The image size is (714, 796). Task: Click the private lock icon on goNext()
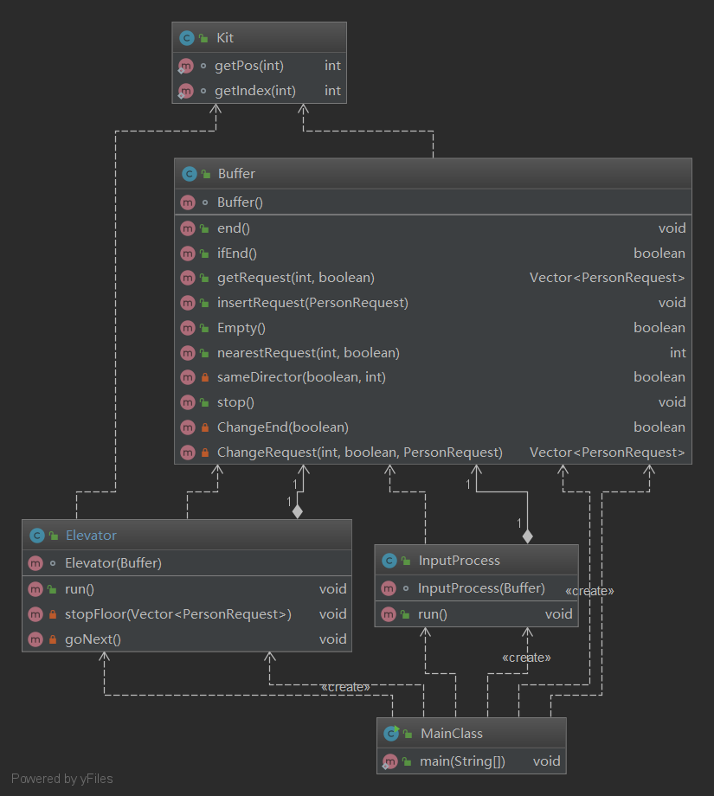(x=52, y=639)
